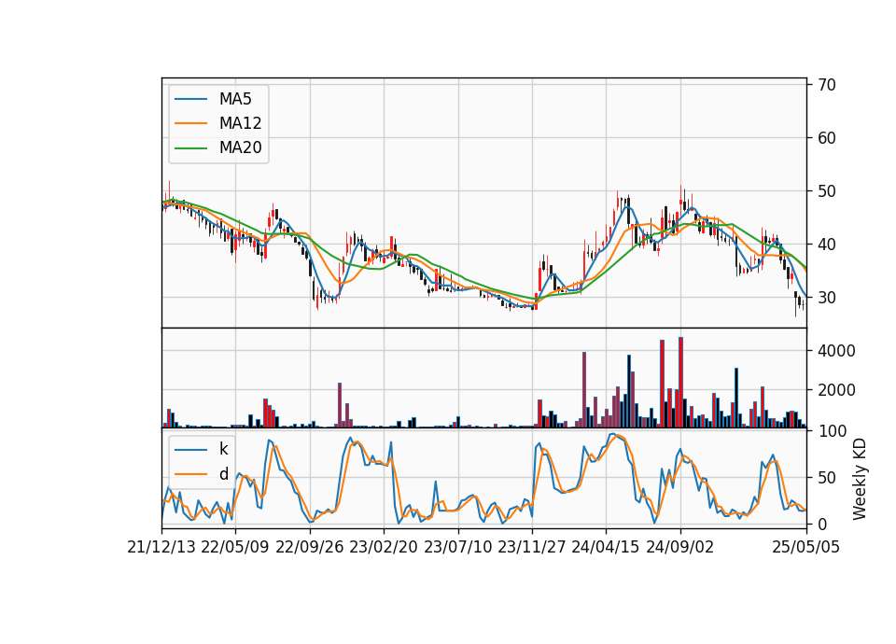Click the Weekly KD axis title

[860, 479]
